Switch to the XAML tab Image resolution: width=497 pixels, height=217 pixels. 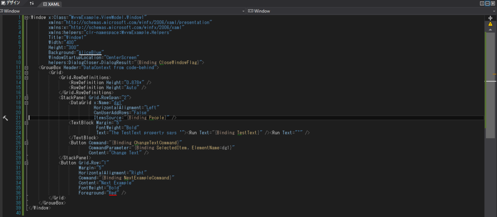pyautogui.click(x=51, y=4)
